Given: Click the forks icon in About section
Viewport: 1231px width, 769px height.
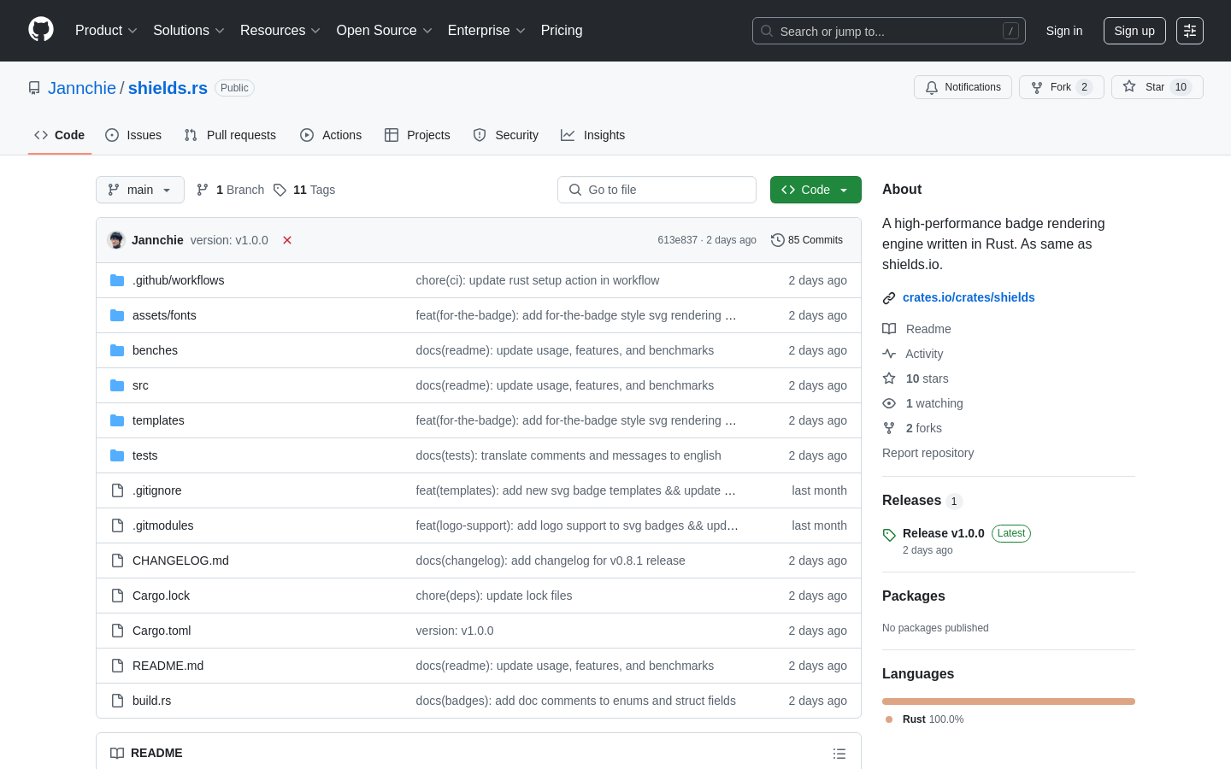Looking at the screenshot, I should coord(889,428).
